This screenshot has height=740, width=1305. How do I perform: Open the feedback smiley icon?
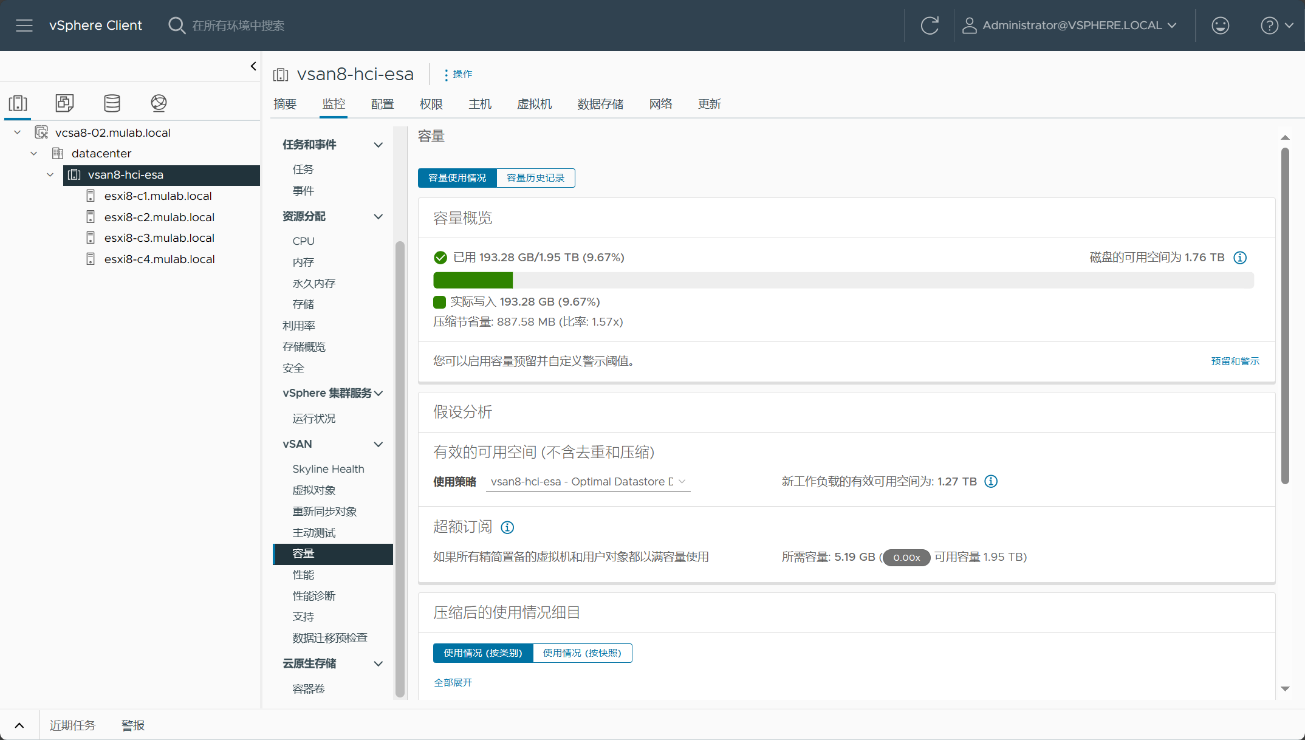click(x=1220, y=26)
